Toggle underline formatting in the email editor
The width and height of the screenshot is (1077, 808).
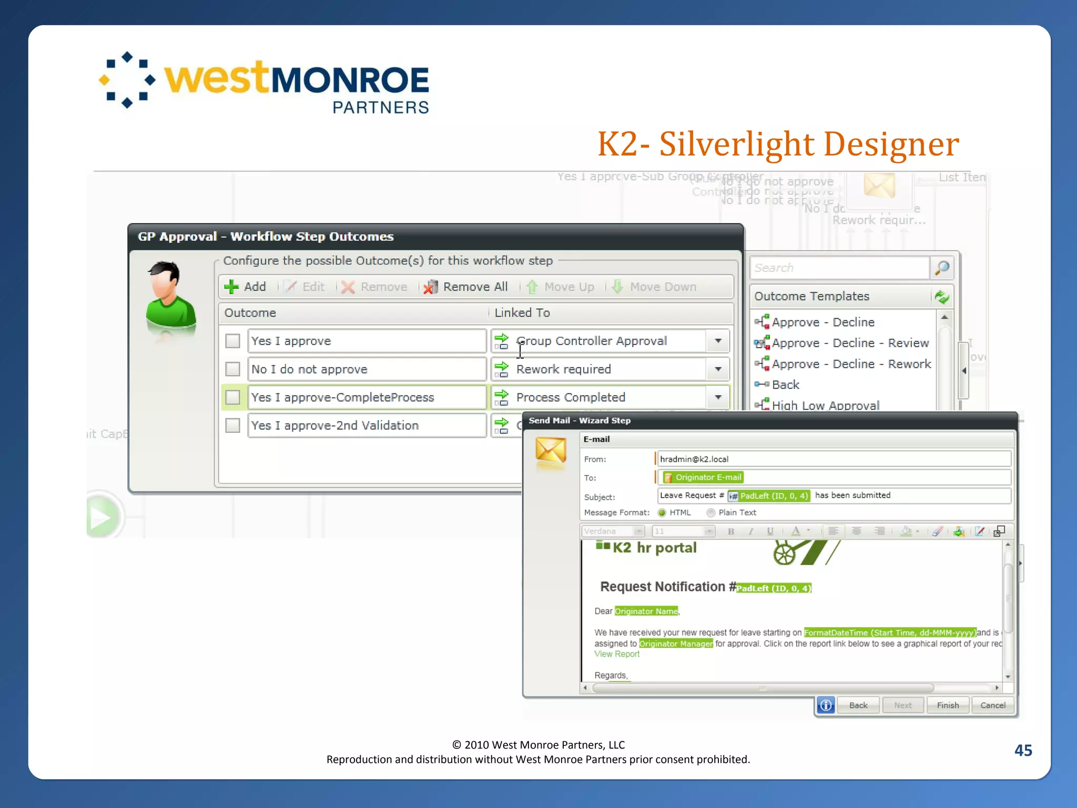pos(770,531)
